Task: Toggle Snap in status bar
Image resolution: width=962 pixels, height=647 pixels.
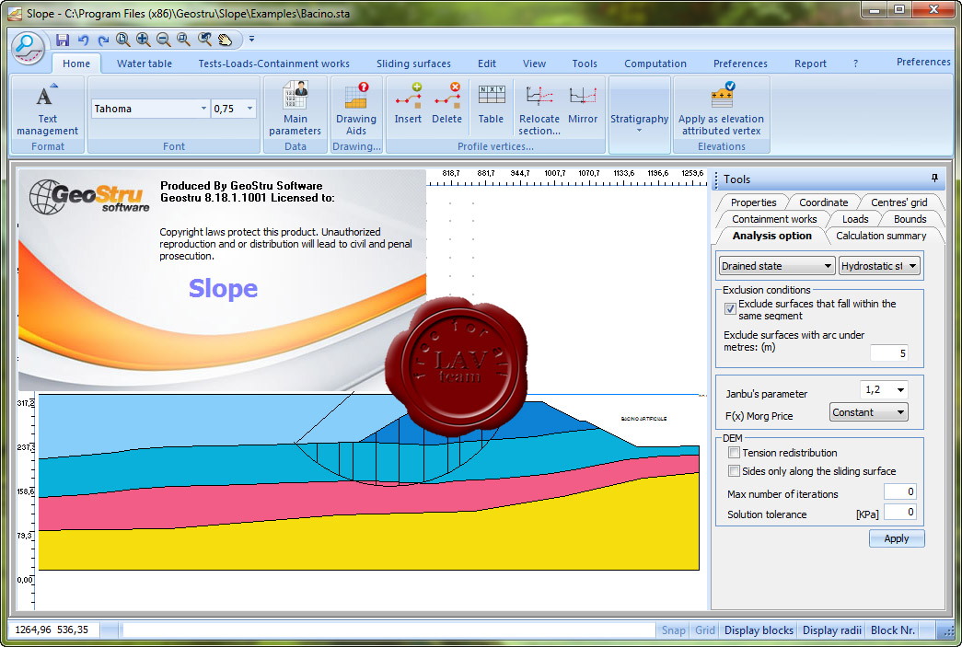Action: click(x=673, y=630)
